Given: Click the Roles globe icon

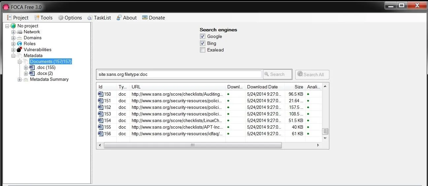Looking at the screenshot, I should point(19,44).
